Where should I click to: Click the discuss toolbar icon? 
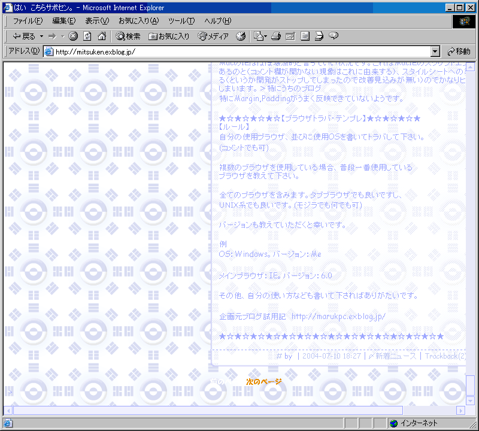pos(305,37)
